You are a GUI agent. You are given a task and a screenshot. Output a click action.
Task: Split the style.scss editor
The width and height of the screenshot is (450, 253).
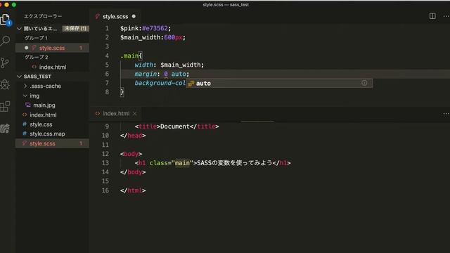(x=432, y=16)
